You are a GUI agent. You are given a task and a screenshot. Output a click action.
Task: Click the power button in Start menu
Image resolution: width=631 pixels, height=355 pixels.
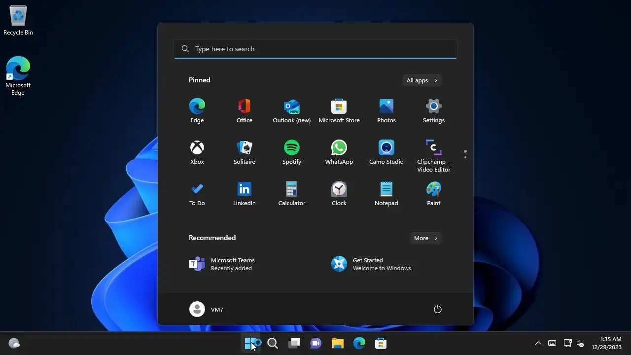(x=437, y=310)
